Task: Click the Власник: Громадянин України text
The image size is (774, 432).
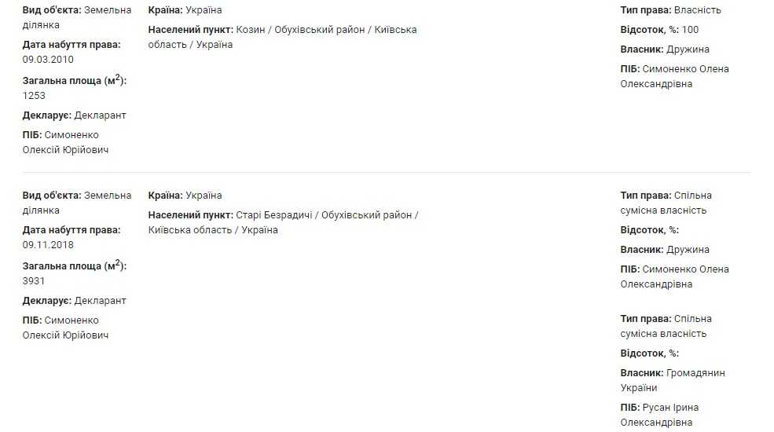Action: point(673,380)
